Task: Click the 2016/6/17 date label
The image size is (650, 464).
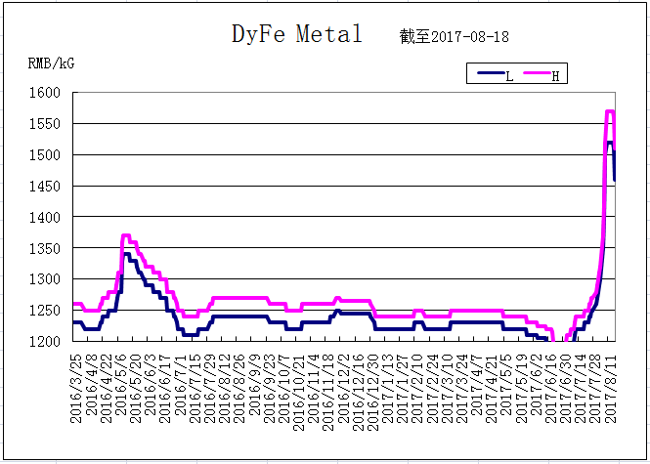Action: point(165,388)
